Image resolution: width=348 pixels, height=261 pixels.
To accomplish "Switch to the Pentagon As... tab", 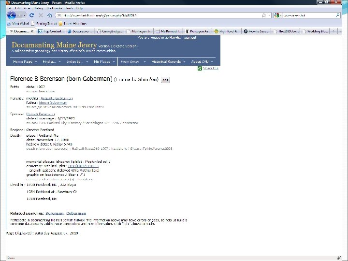I will pyautogui.click(x=197, y=31).
